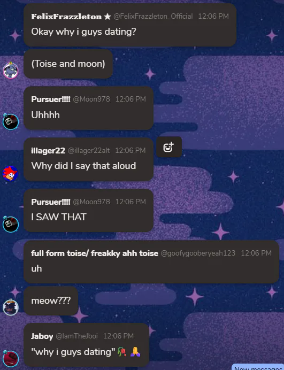Open the illager22 username link
This screenshot has width=284, height=370.
[x=48, y=151]
